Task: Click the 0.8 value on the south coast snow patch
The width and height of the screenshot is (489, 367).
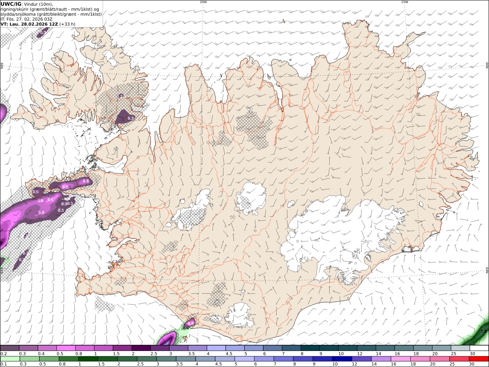Action: [191, 323]
